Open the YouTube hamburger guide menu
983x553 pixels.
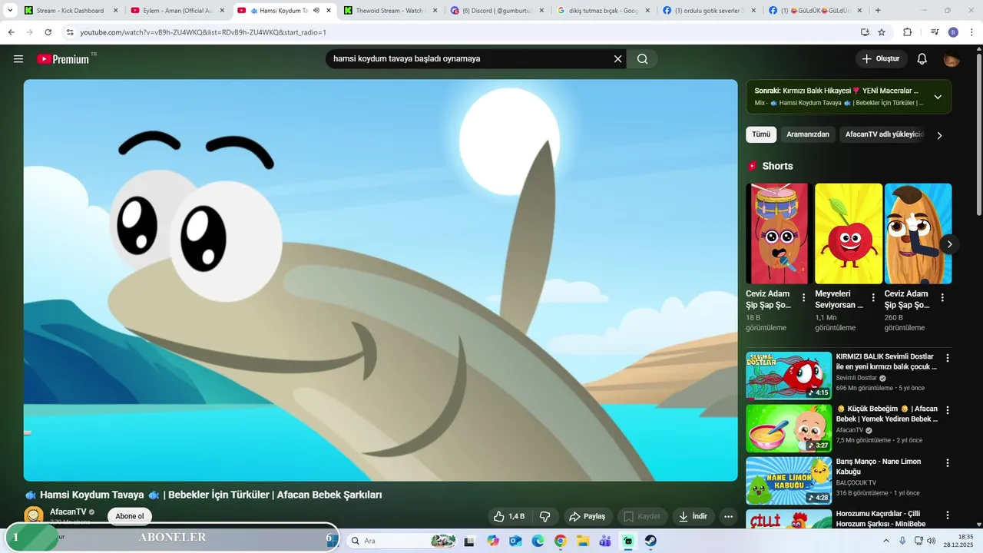point(18,59)
